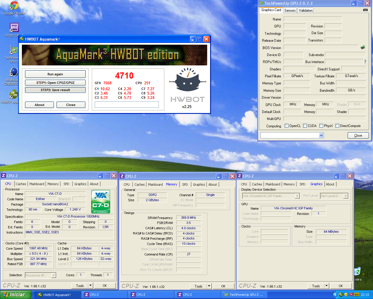The image size is (373, 299).
Task: Click the Iniciar start button
Action: [x=16, y=295]
